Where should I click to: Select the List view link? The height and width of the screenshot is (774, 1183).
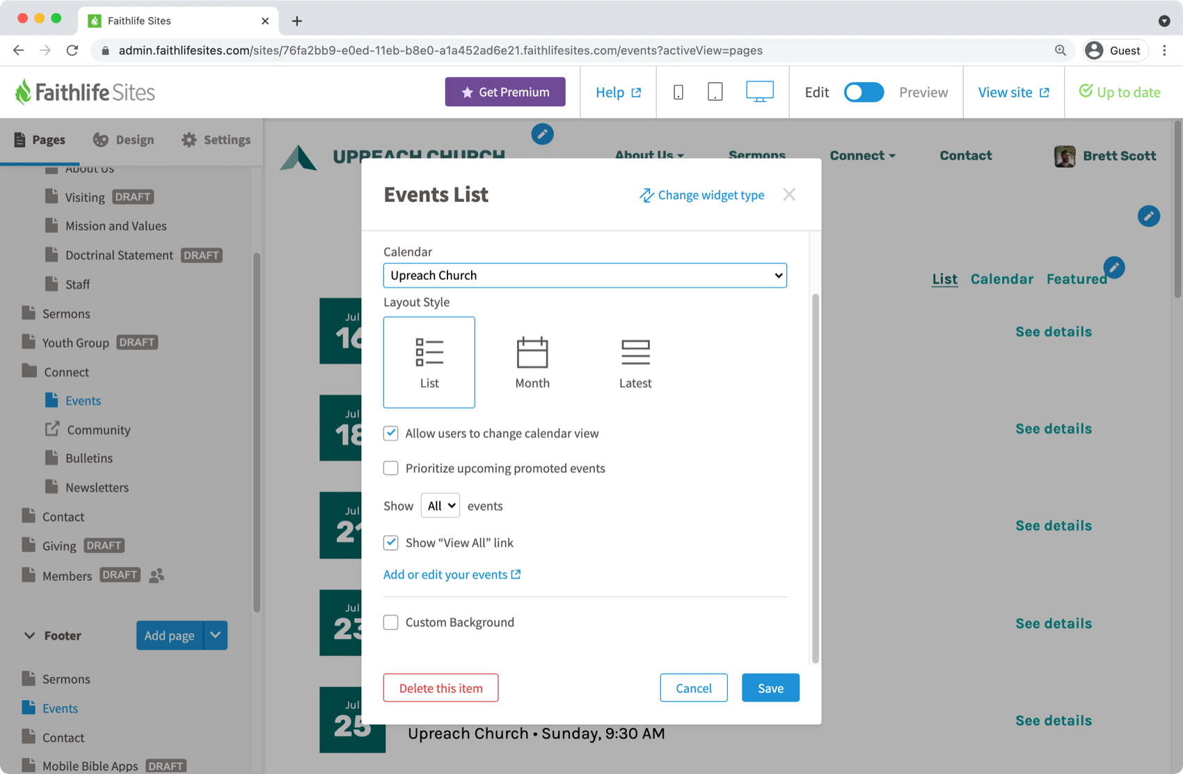tap(944, 278)
